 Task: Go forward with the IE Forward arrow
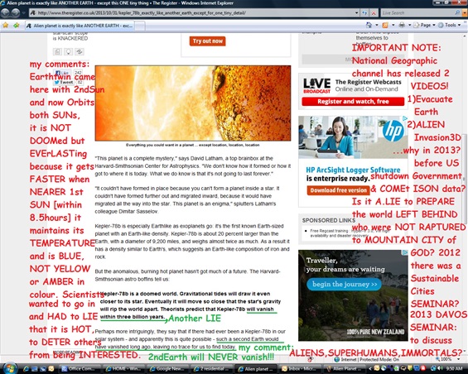point(16,12)
